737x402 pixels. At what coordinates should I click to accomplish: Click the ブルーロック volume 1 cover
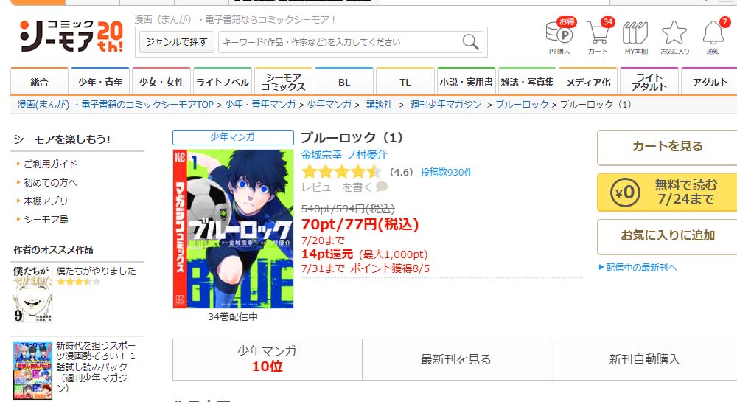click(233, 229)
